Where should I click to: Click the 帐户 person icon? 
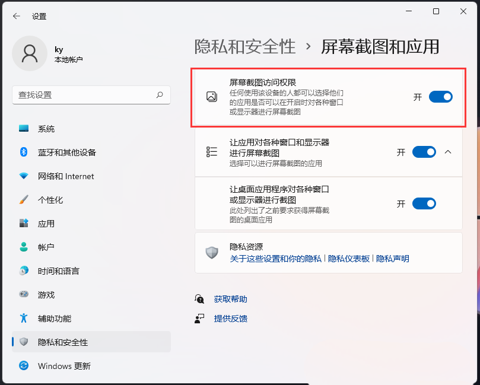point(24,247)
